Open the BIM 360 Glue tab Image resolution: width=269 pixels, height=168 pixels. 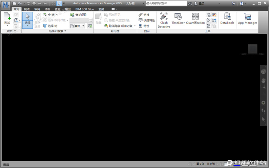tap(85, 9)
